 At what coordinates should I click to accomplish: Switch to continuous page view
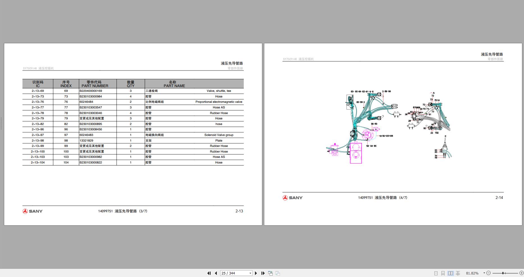pyautogui.click(x=443, y=273)
